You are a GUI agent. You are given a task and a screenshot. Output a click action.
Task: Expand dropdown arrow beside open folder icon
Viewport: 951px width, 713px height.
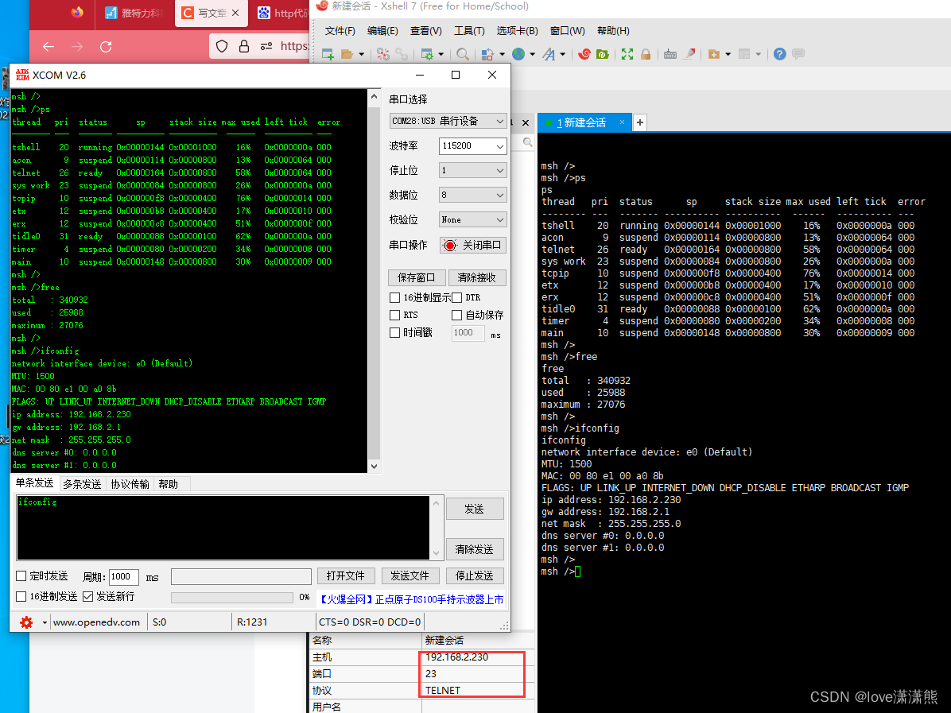(362, 55)
